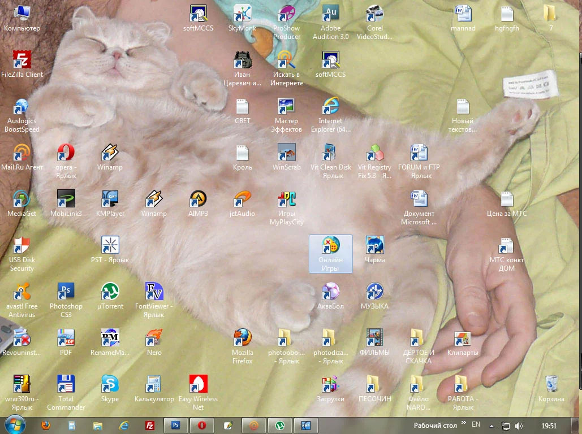Select the PDF desktop icon

point(66,343)
